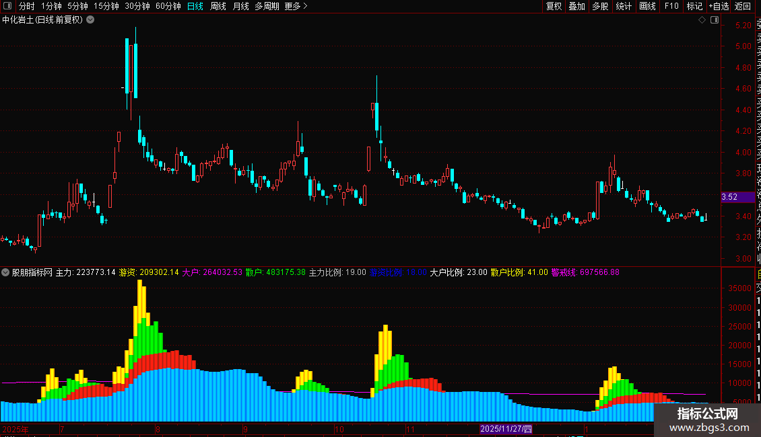Viewport: 761px width, 437px height.
Task: Click 警戒线: 697566.88 value
Action: [585, 272]
